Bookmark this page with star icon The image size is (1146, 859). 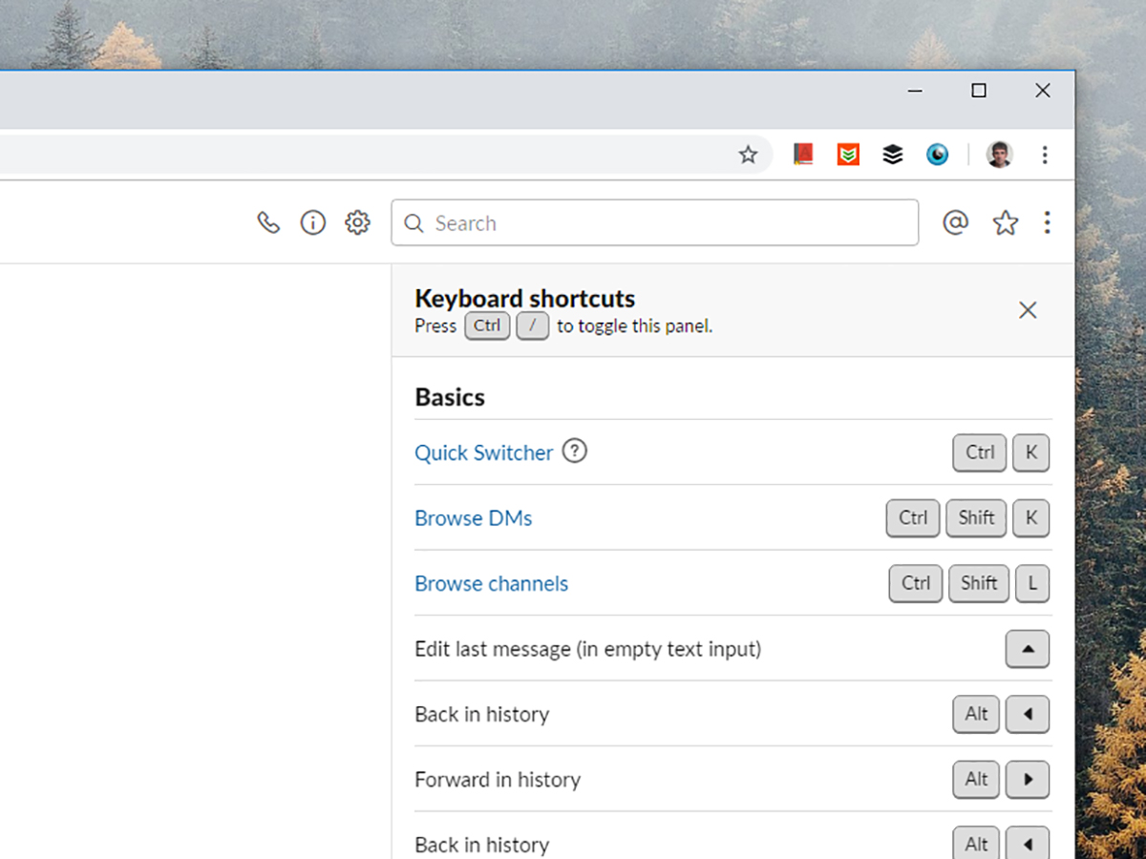pyautogui.click(x=749, y=155)
